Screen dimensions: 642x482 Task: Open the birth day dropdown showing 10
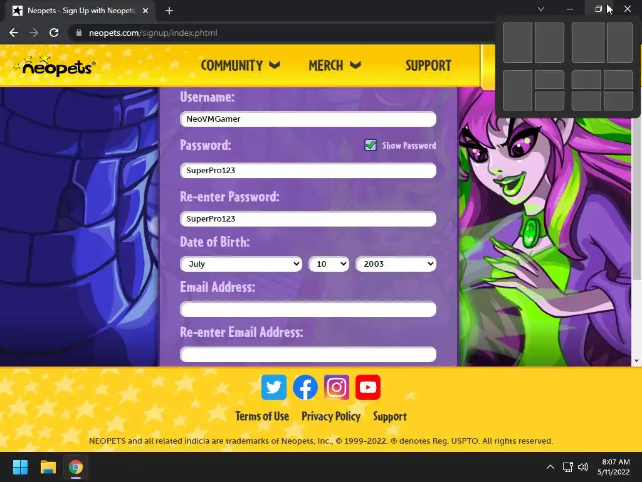click(x=329, y=264)
